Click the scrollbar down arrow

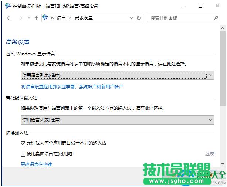pos(223,164)
